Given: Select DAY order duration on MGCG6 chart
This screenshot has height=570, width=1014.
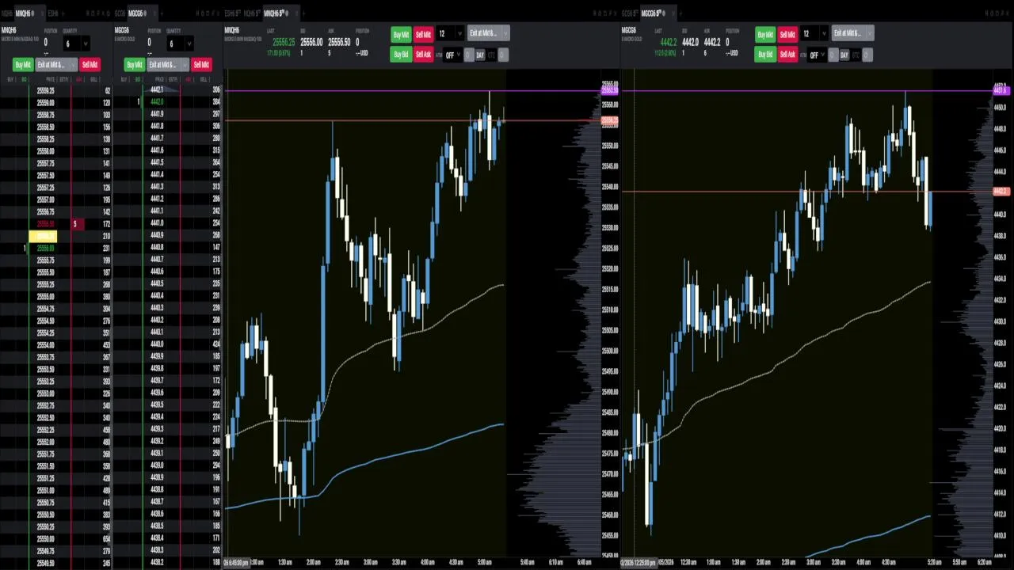Looking at the screenshot, I should [844, 55].
